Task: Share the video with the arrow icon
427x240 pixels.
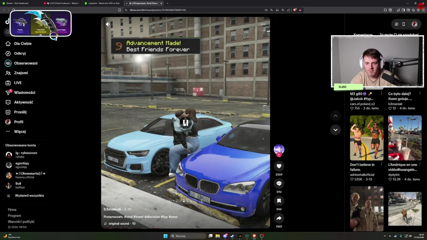Action: [279, 218]
